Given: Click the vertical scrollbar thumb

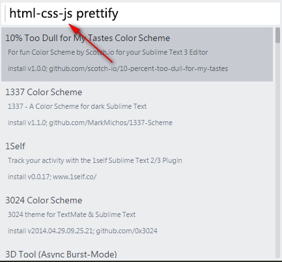Looking at the screenshot, I should 277,35.
